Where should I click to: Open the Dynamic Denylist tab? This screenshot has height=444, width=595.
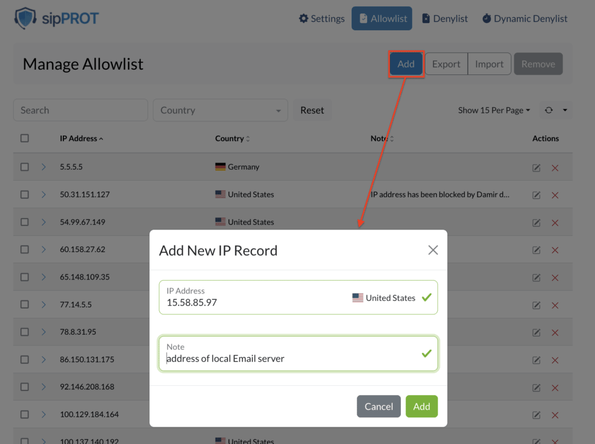(525, 18)
